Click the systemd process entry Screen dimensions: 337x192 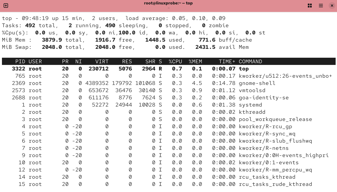[x=250, y=105]
